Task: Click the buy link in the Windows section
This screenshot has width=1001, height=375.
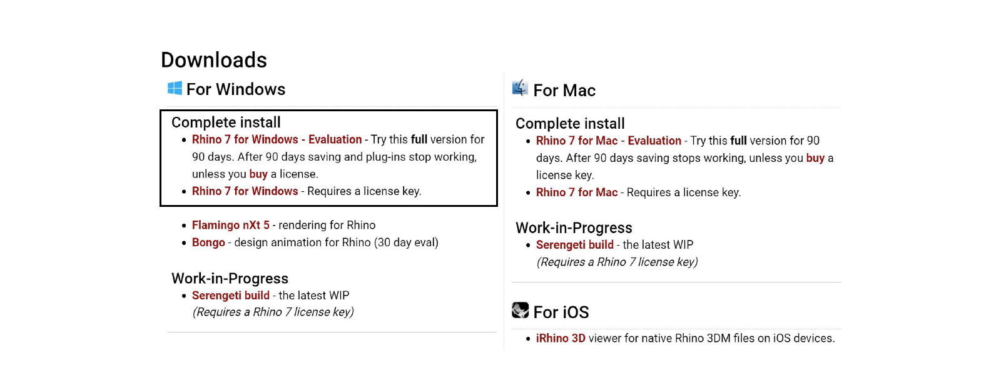Action: [258, 174]
